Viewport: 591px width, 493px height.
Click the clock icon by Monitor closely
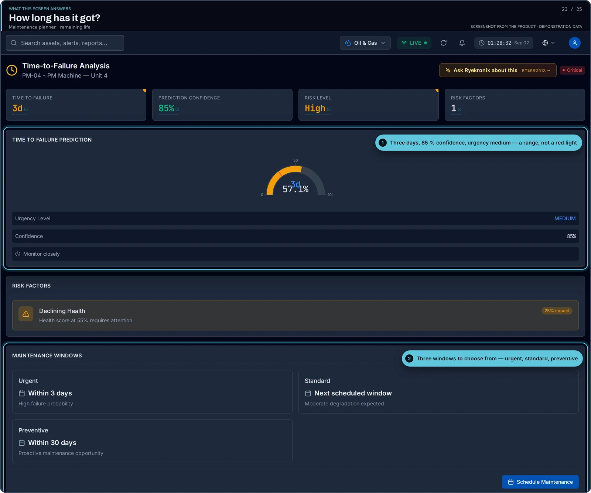[x=18, y=254]
